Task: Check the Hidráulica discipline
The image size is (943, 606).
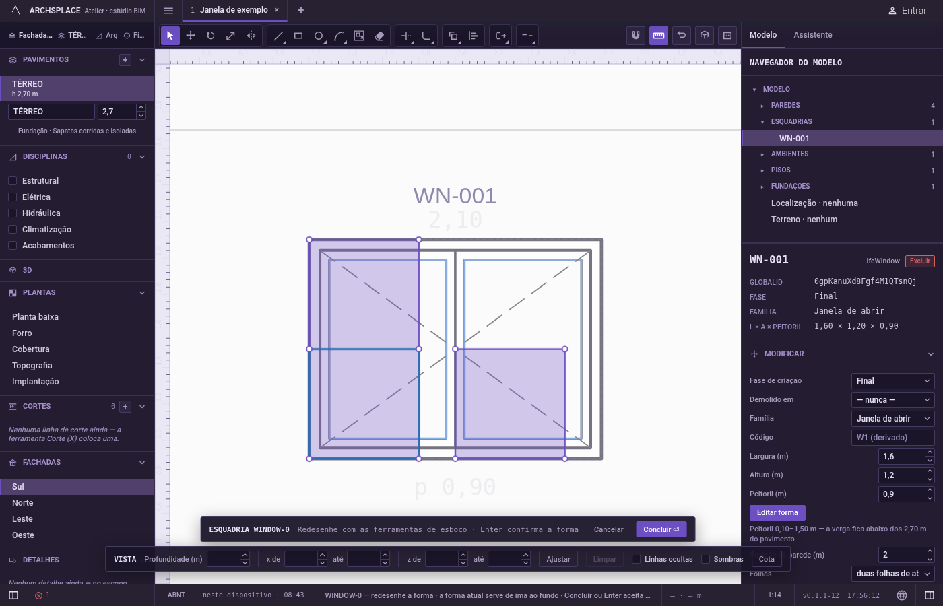Action: pyautogui.click(x=12, y=213)
